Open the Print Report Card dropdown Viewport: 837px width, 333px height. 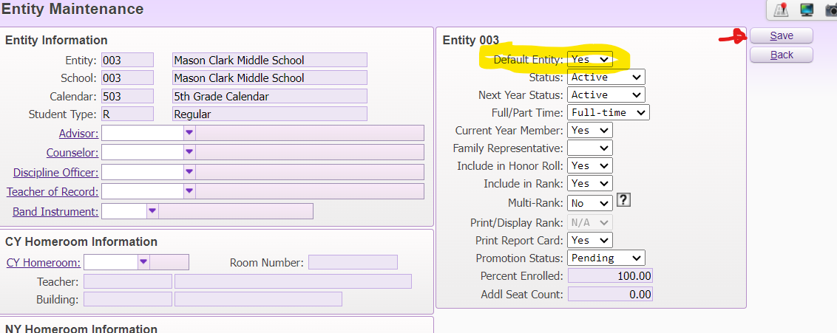click(x=590, y=240)
